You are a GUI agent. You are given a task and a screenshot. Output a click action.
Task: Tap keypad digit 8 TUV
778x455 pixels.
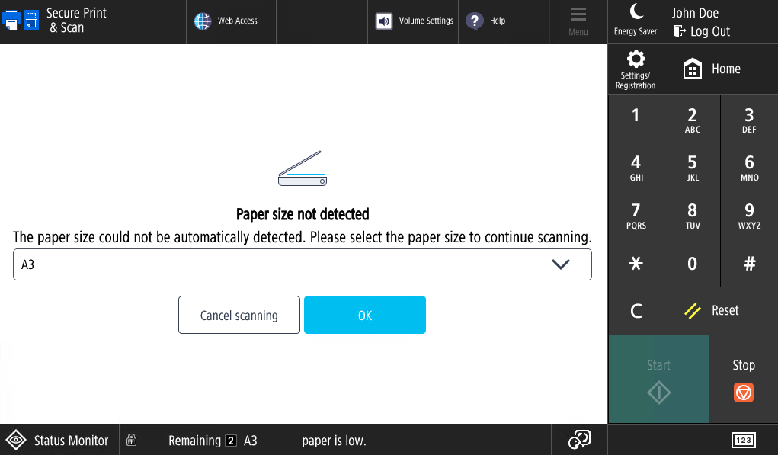pyautogui.click(x=692, y=215)
